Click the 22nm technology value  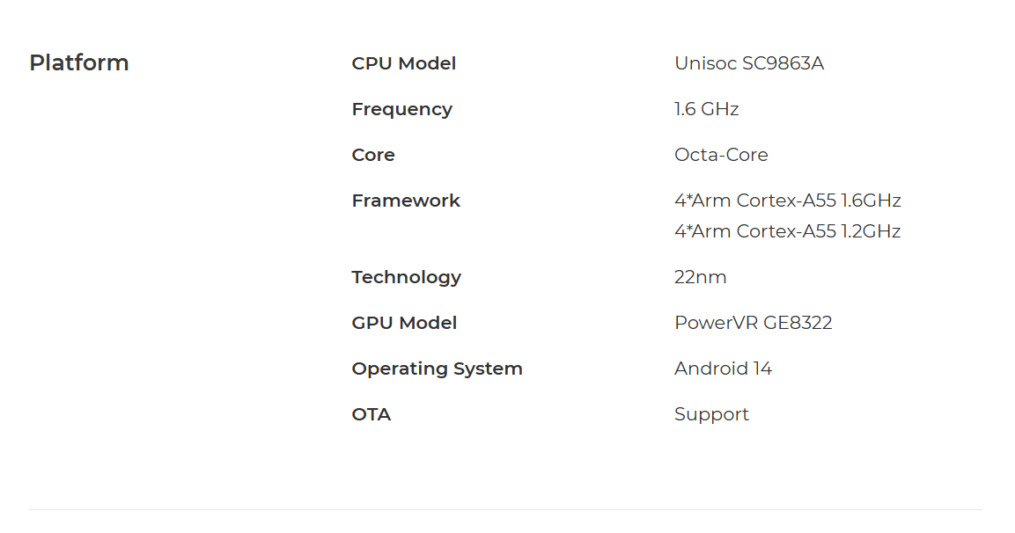click(701, 277)
